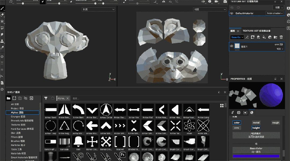
Task: Select Brushes 笔刷 shelf category
Action: pyautogui.click(x=18, y=141)
